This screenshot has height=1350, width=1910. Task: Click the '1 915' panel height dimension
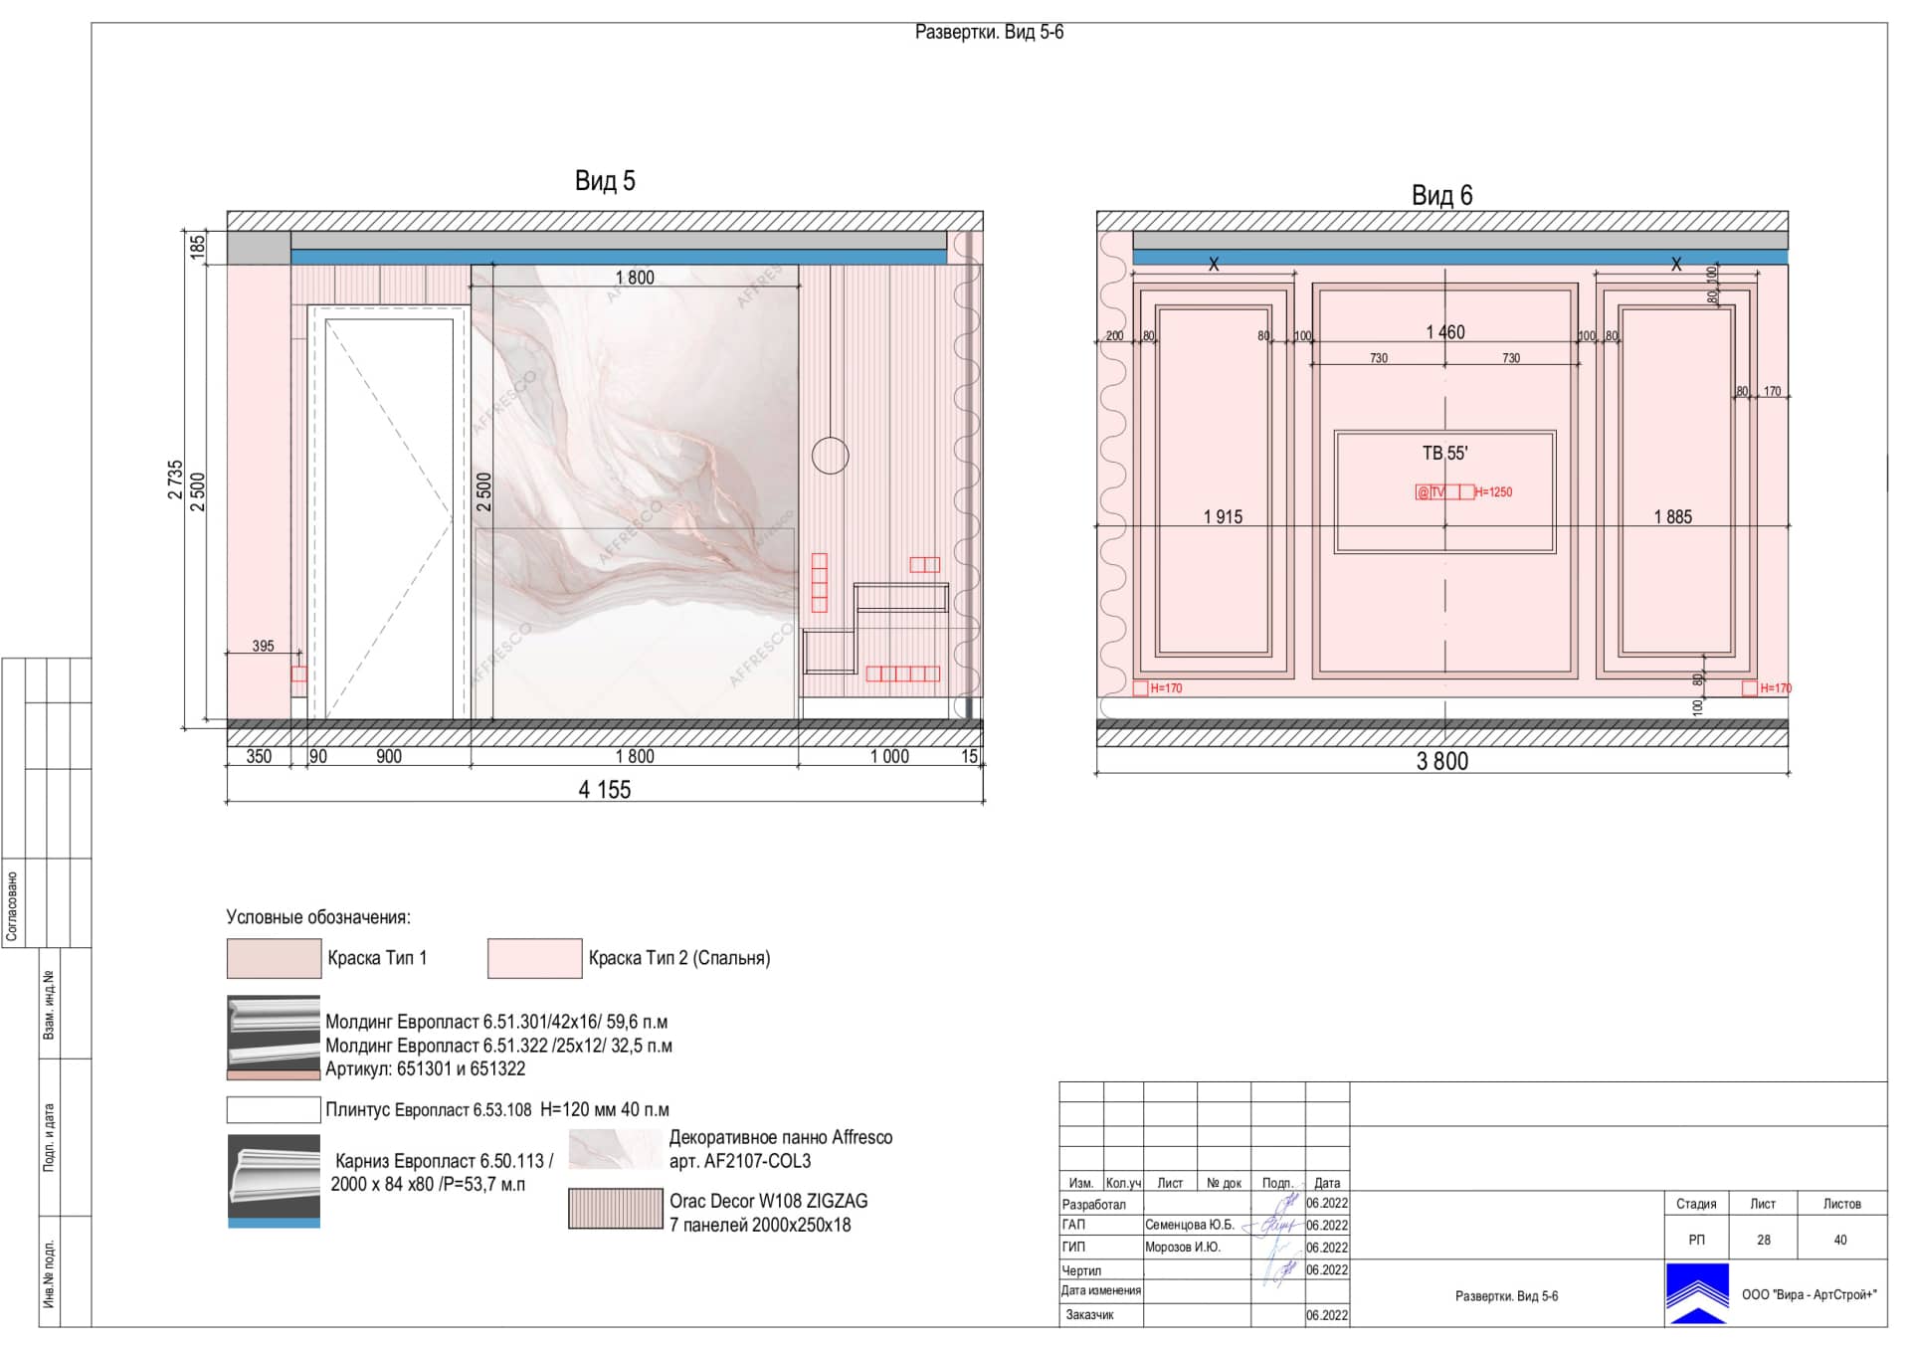(1223, 516)
